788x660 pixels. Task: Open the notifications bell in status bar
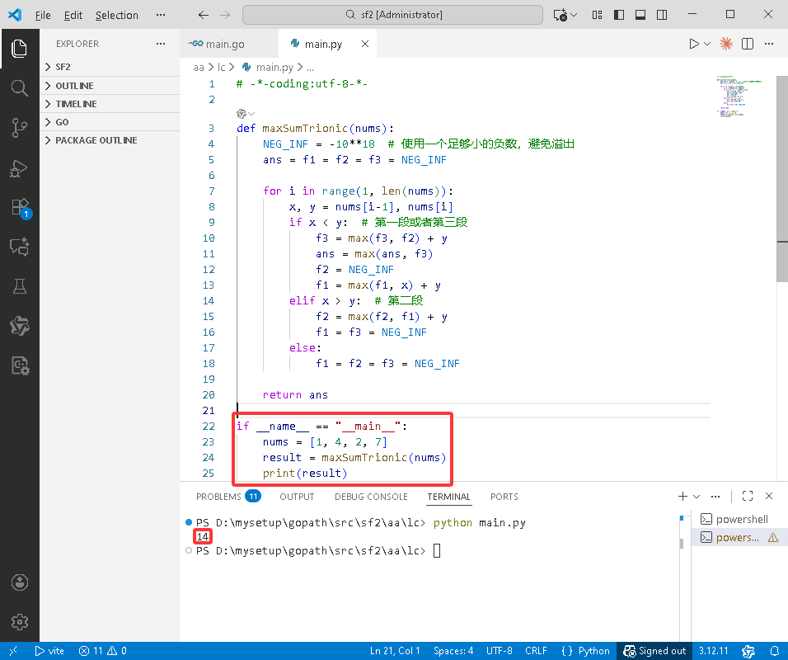[775, 651]
